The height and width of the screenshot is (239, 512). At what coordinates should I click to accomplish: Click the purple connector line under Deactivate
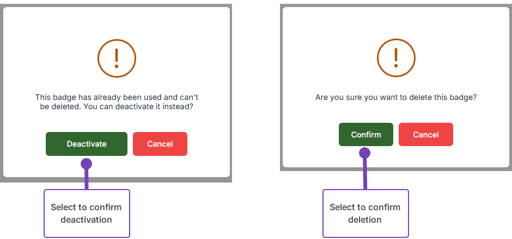(x=86, y=179)
